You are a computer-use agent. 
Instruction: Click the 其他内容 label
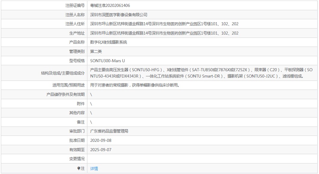pyautogui.click(x=77, y=113)
